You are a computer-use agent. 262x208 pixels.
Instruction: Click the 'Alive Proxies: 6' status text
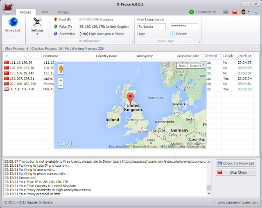point(17,49)
